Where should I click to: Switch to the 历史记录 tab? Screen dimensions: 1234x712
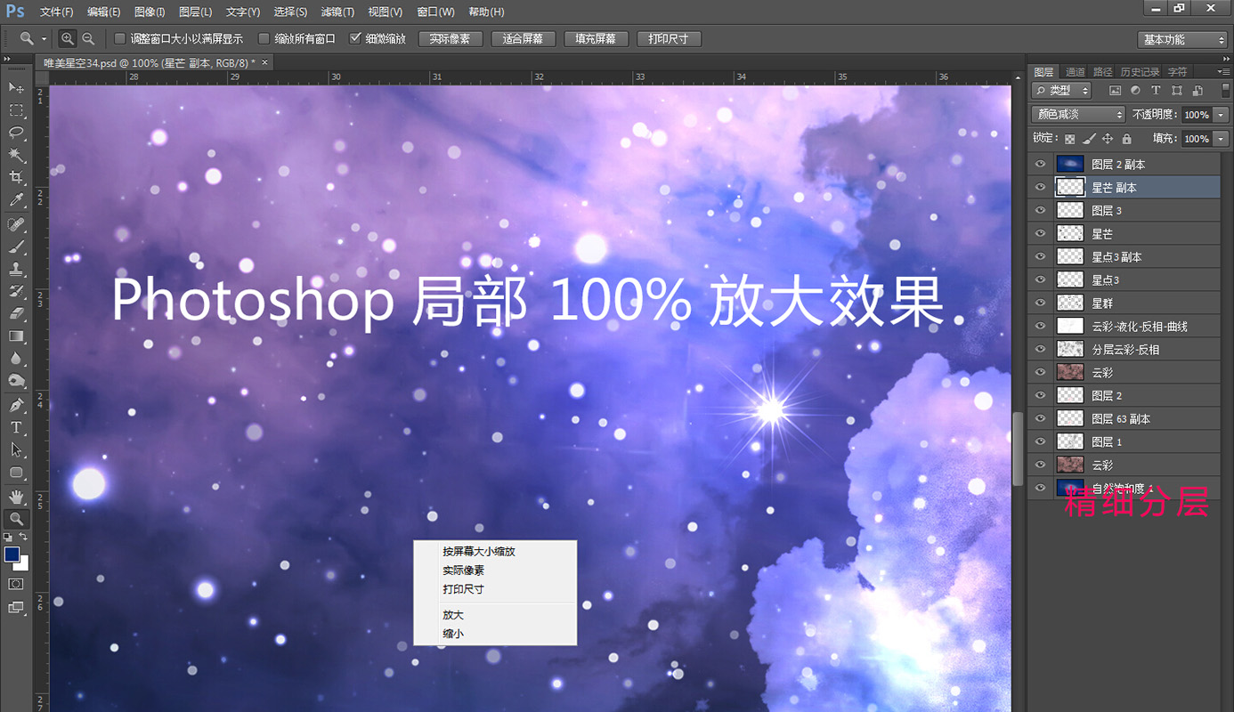pyautogui.click(x=1140, y=72)
